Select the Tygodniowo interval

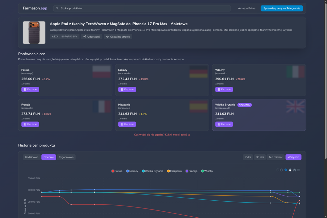pyautogui.click(x=66, y=157)
